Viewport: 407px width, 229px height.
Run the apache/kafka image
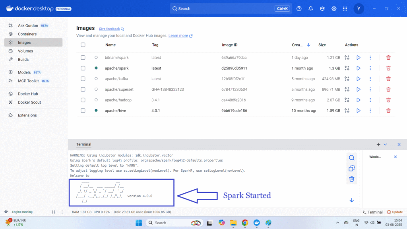pos(359,79)
